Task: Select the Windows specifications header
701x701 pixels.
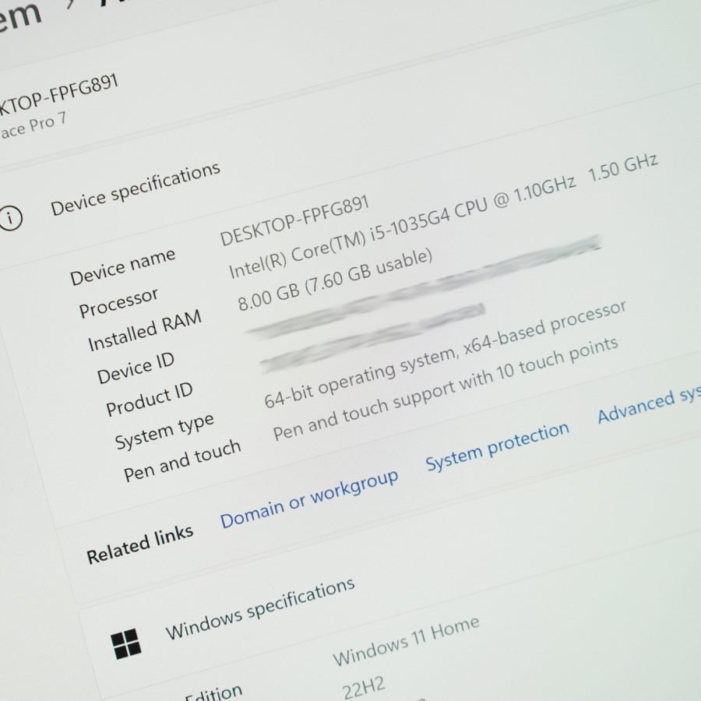Action: [260, 608]
